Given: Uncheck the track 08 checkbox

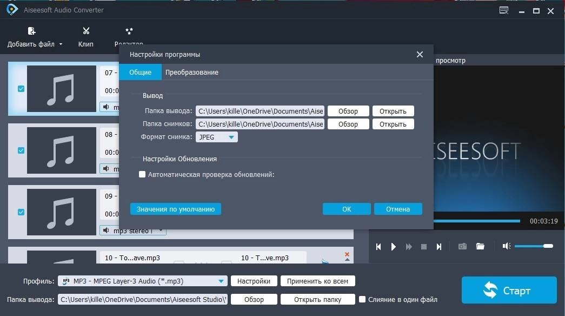Looking at the screenshot, I should click(x=21, y=150).
